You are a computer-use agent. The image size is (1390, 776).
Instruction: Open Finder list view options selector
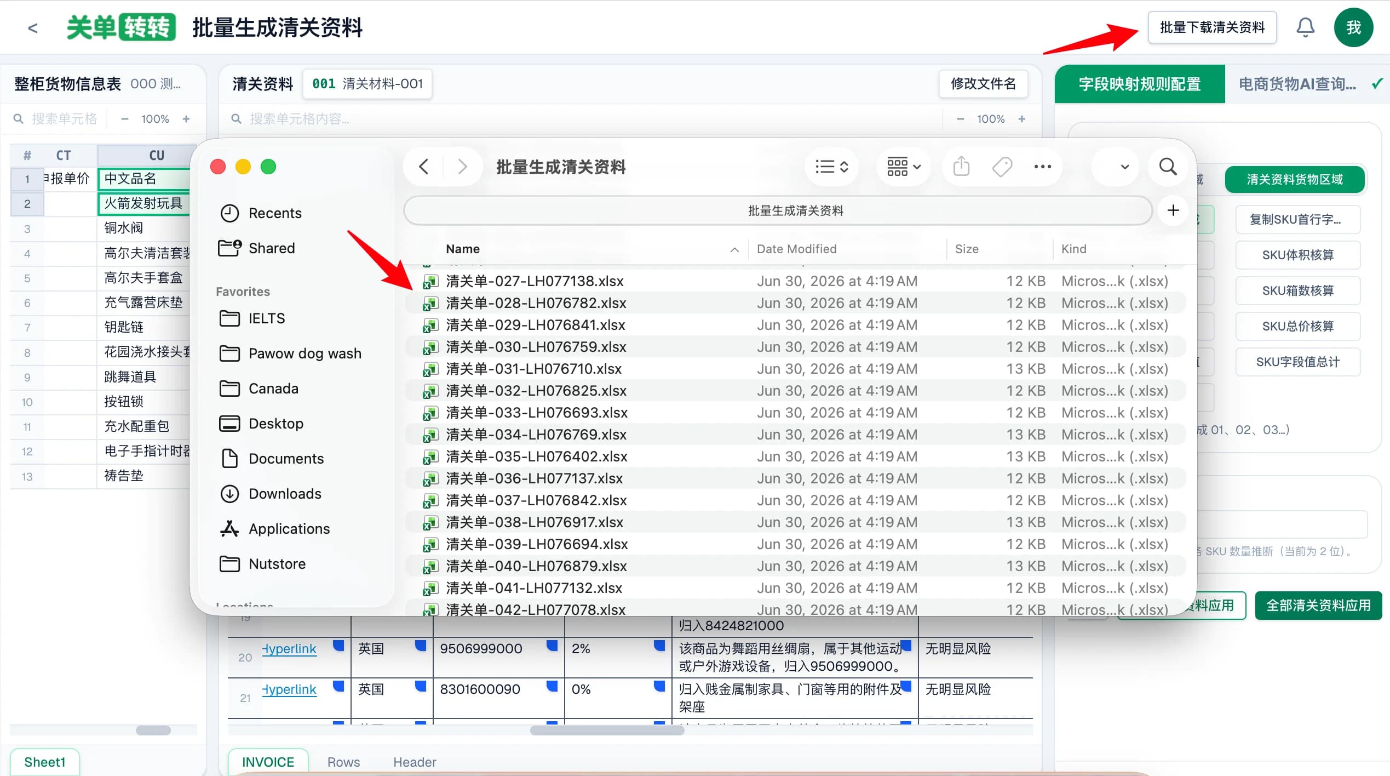pos(831,167)
